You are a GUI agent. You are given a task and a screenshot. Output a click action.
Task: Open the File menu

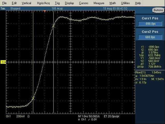coord(5,3)
